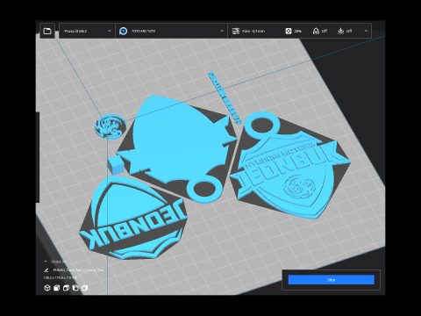Image resolution: width=421 pixels, height=316 pixels.
Task: Switch to the top view icon
Action: 66,288
